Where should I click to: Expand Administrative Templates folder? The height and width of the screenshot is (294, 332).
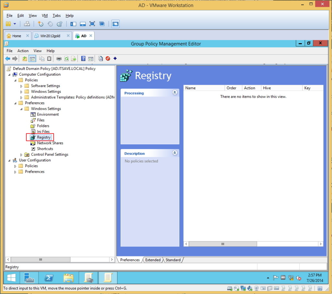pyautogui.click(x=21, y=97)
